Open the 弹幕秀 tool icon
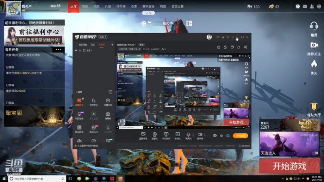This screenshot has width=324, height=182. click(x=108, y=116)
